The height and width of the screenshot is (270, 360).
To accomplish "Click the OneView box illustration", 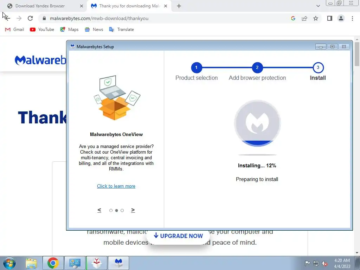I will click(x=117, y=98).
